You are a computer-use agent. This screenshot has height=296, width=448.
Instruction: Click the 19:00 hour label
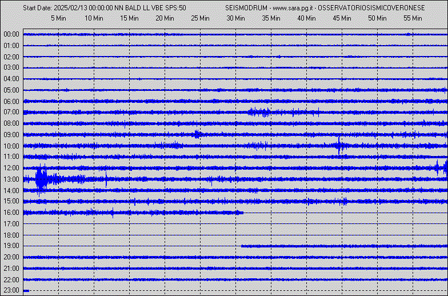(11, 246)
